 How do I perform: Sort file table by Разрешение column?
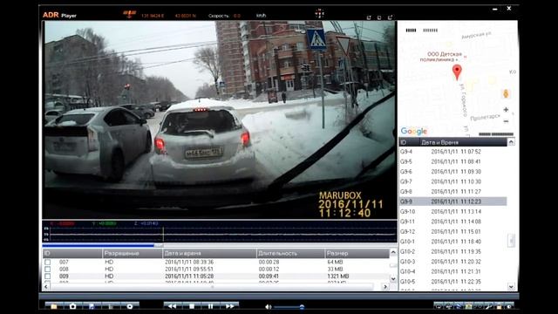133,253
